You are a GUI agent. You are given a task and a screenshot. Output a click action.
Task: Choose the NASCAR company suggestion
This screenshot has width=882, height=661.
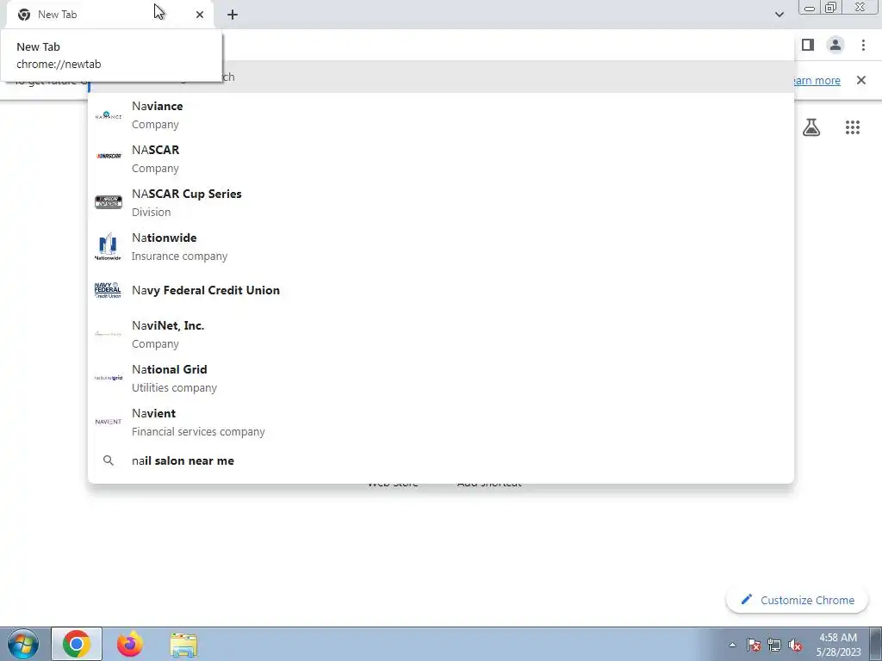(x=441, y=159)
